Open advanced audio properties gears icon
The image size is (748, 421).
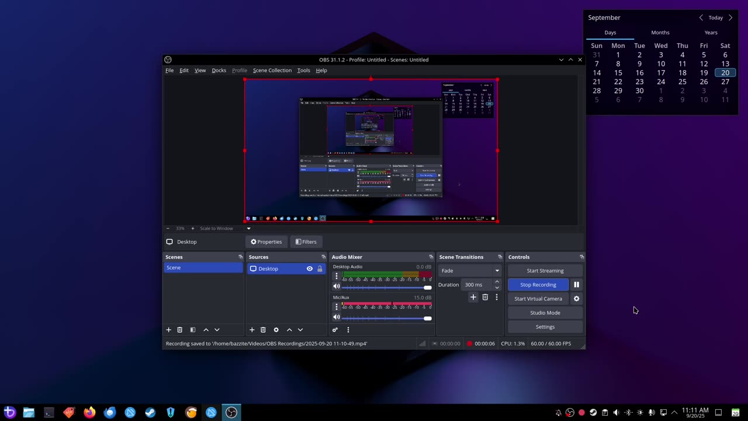[335, 330]
